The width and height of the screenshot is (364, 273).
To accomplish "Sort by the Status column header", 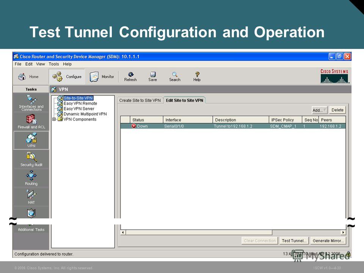I will coord(146,120).
